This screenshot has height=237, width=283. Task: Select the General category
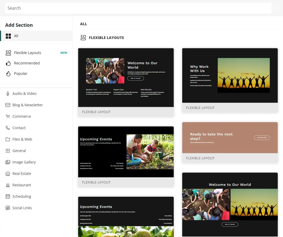tap(36, 151)
